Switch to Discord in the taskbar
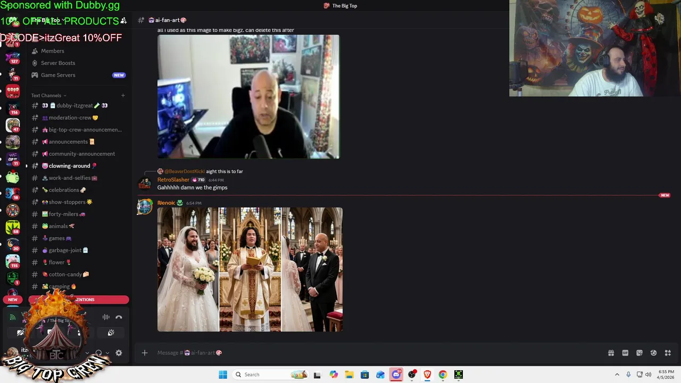The height and width of the screenshot is (383, 681). (396, 374)
